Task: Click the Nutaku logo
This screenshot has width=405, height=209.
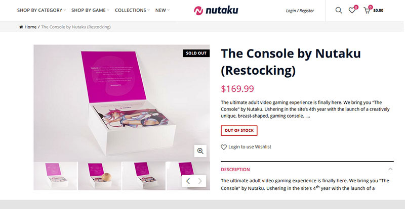Action: (x=216, y=10)
